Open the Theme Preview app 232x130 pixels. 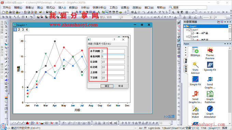pos(210,53)
